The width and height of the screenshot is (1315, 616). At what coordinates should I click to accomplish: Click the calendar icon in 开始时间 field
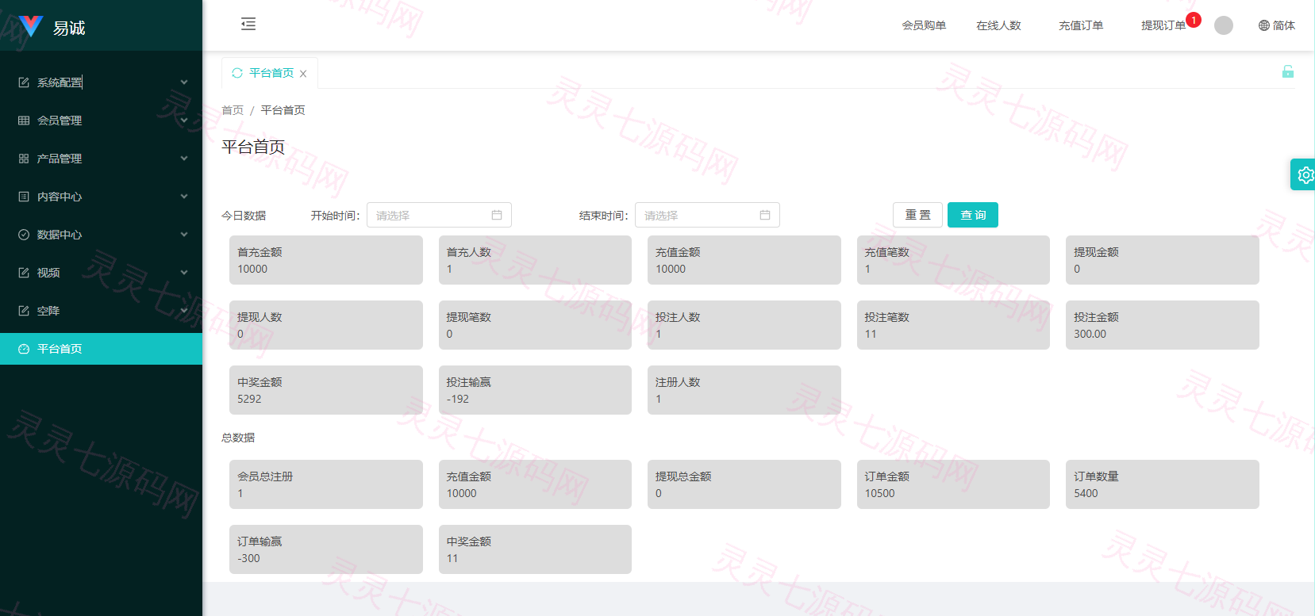pos(497,215)
